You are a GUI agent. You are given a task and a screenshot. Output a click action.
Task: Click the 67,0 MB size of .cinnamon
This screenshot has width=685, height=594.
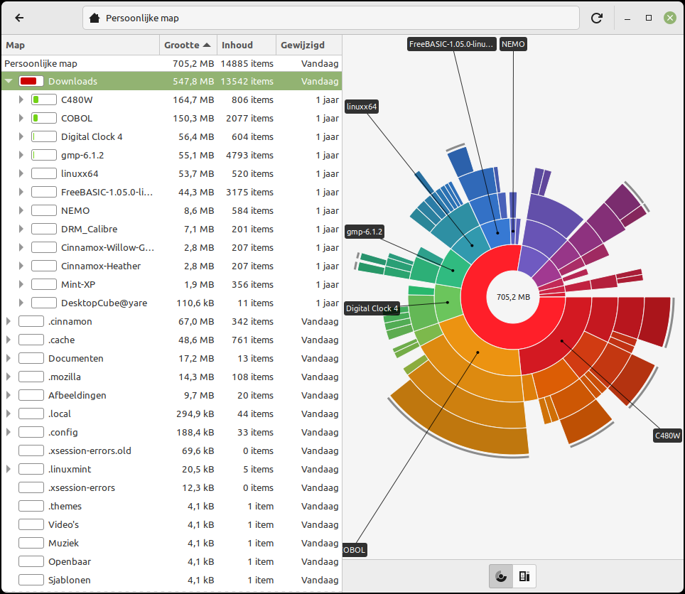click(196, 321)
